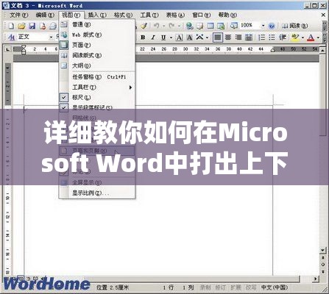Open the Redo history dropdown arrow
329x294 pixels.
(179, 26)
